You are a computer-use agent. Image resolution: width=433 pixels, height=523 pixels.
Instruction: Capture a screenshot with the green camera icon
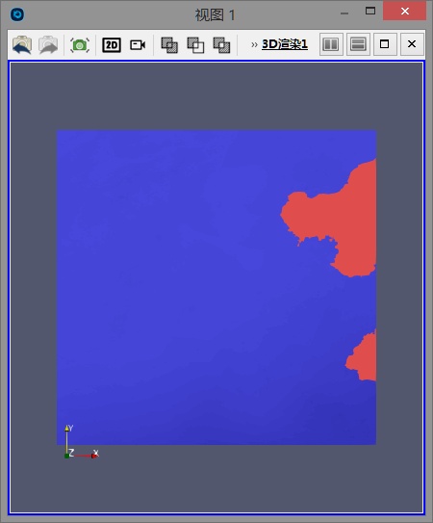(79, 44)
